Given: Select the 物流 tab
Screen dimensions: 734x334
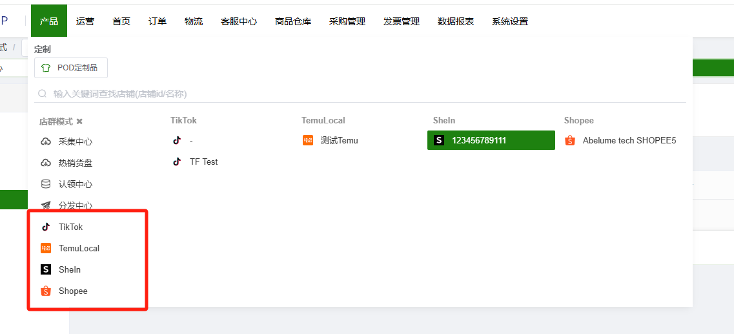Looking at the screenshot, I should (193, 21).
